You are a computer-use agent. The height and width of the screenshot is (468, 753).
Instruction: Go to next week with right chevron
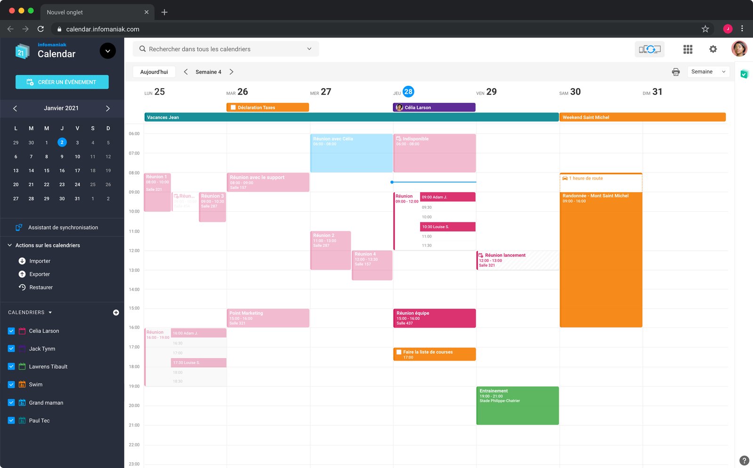[x=231, y=72]
